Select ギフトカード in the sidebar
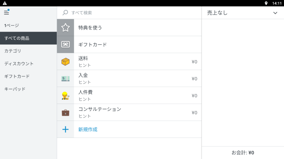The width and height of the screenshot is (284, 159). (x=17, y=76)
